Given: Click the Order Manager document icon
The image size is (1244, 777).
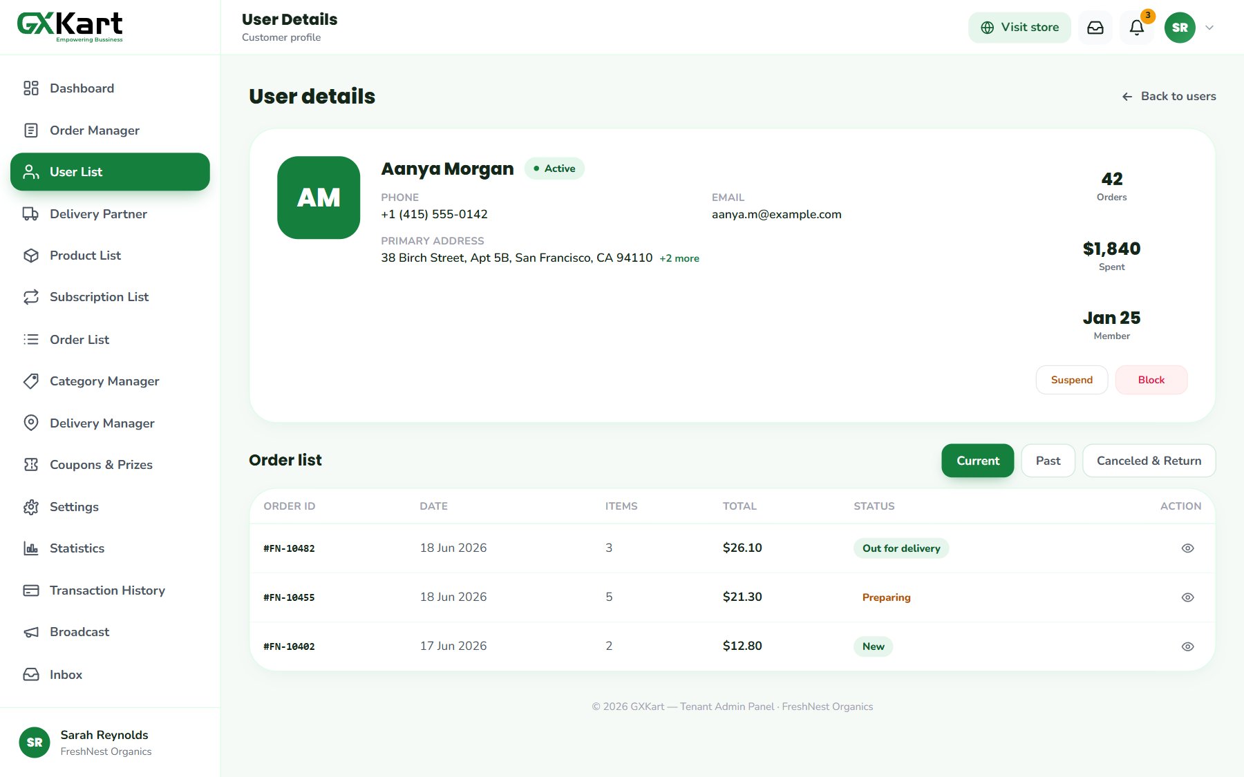Looking at the screenshot, I should pyautogui.click(x=31, y=131).
